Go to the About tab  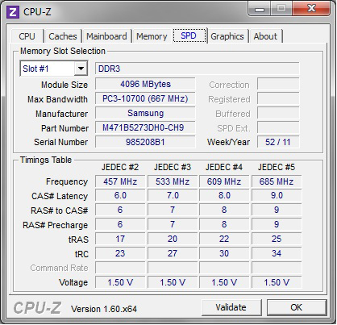[x=265, y=36]
